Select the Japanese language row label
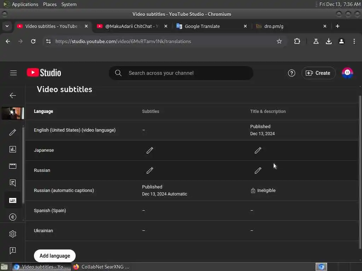This screenshot has width=362, height=271. coord(44,150)
